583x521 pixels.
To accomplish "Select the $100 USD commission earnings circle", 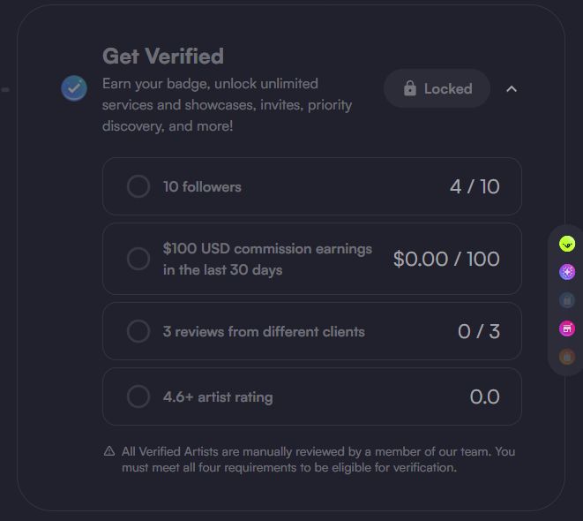I will pyautogui.click(x=138, y=259).
